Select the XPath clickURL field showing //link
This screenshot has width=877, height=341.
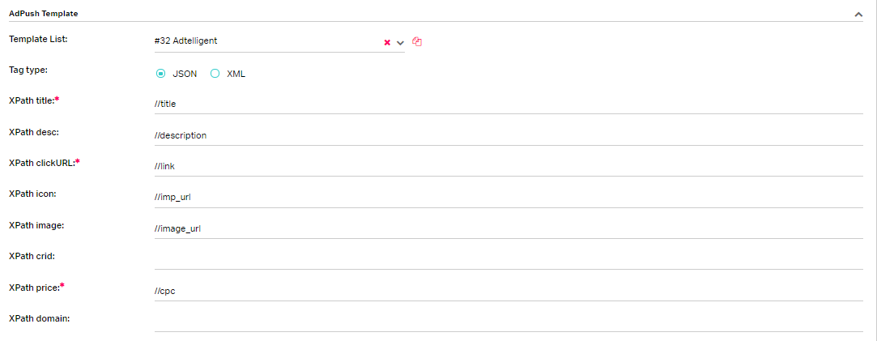509,166
